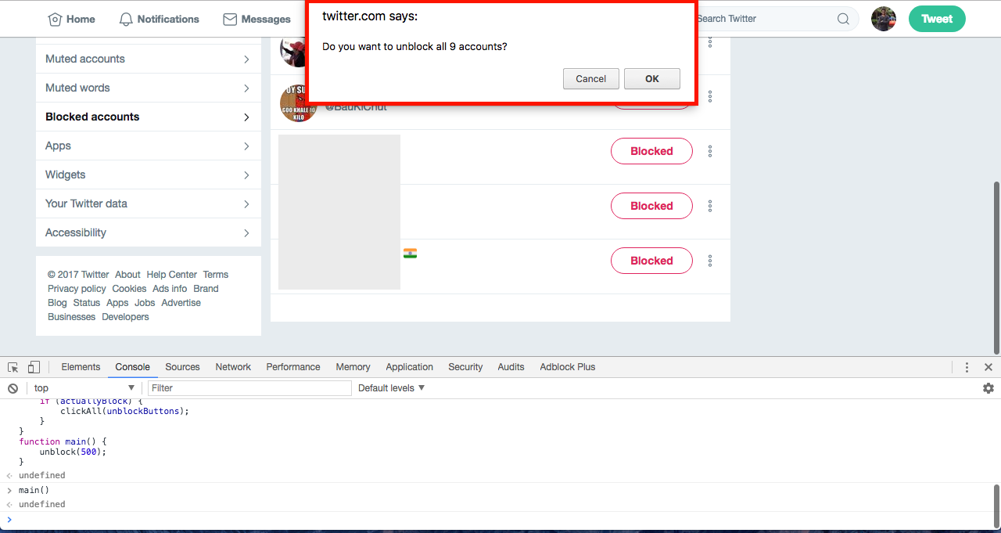Open the Default levels dropdown
This screenshot has height=533, width=1001.
tap(392, 388)
